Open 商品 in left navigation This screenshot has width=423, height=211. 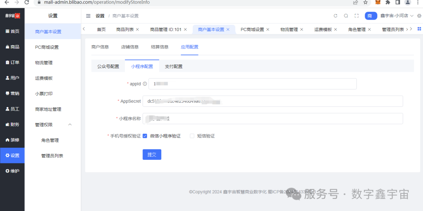[x=13, y=47]
